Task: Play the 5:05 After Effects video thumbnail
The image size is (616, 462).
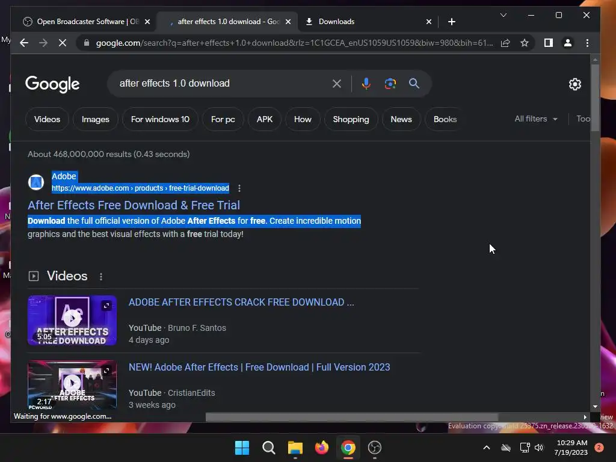Action: tap(72, 320)
